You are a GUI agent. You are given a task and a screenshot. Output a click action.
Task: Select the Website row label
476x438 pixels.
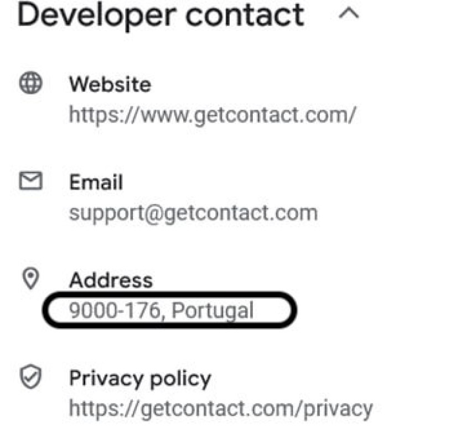point(110,85)
